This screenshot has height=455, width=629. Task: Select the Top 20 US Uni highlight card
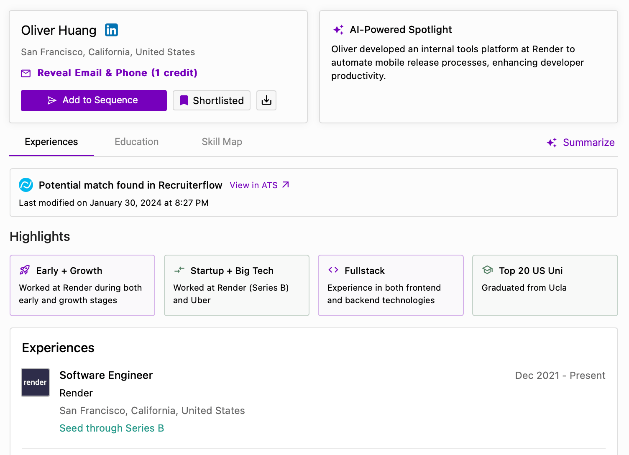click(545, 285)
